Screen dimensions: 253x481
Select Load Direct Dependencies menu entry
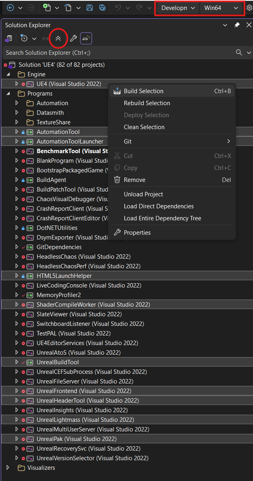(172, 206)
